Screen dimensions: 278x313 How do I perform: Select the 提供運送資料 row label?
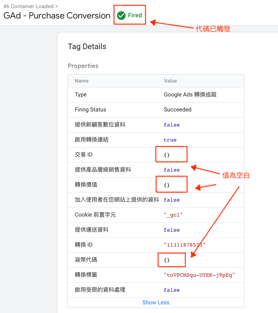tap(91, 230)
